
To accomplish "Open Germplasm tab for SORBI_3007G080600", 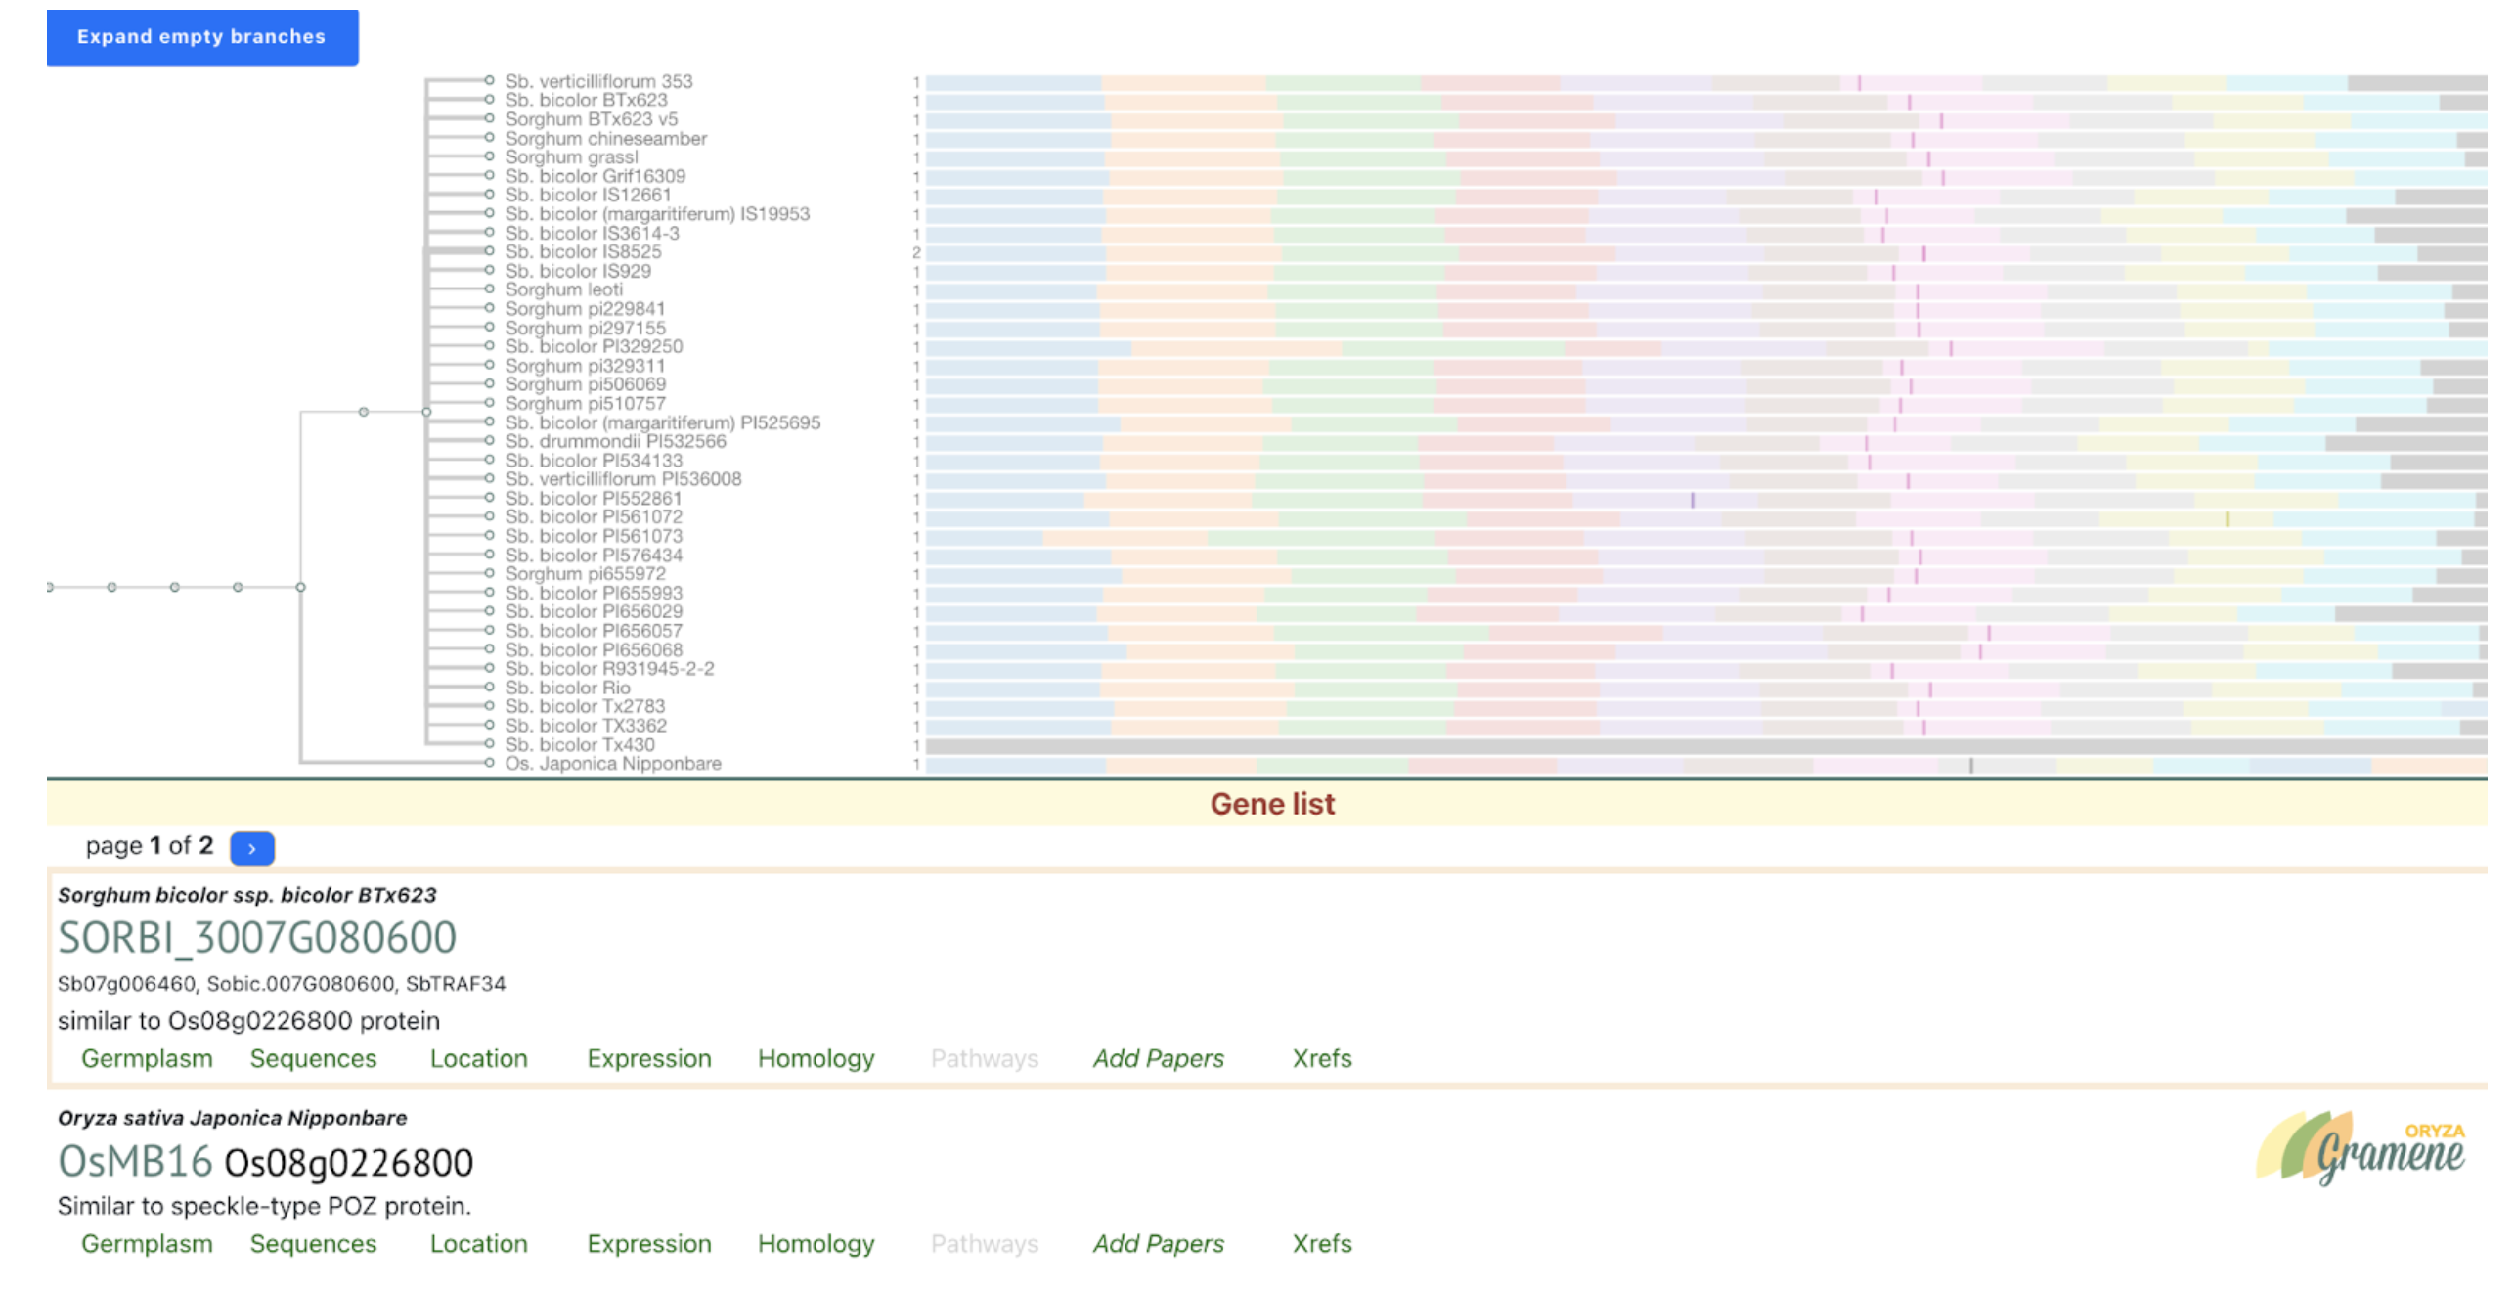I will coord(147,1058).
